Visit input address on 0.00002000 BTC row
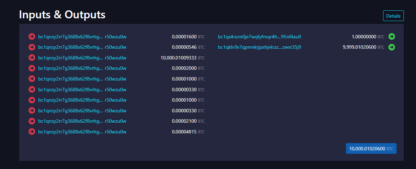The height and width of the screenshot is (169, 416). (x=82, y=68)
